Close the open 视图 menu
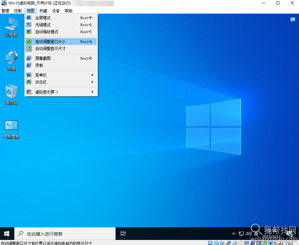 click(x=30, y=11)
